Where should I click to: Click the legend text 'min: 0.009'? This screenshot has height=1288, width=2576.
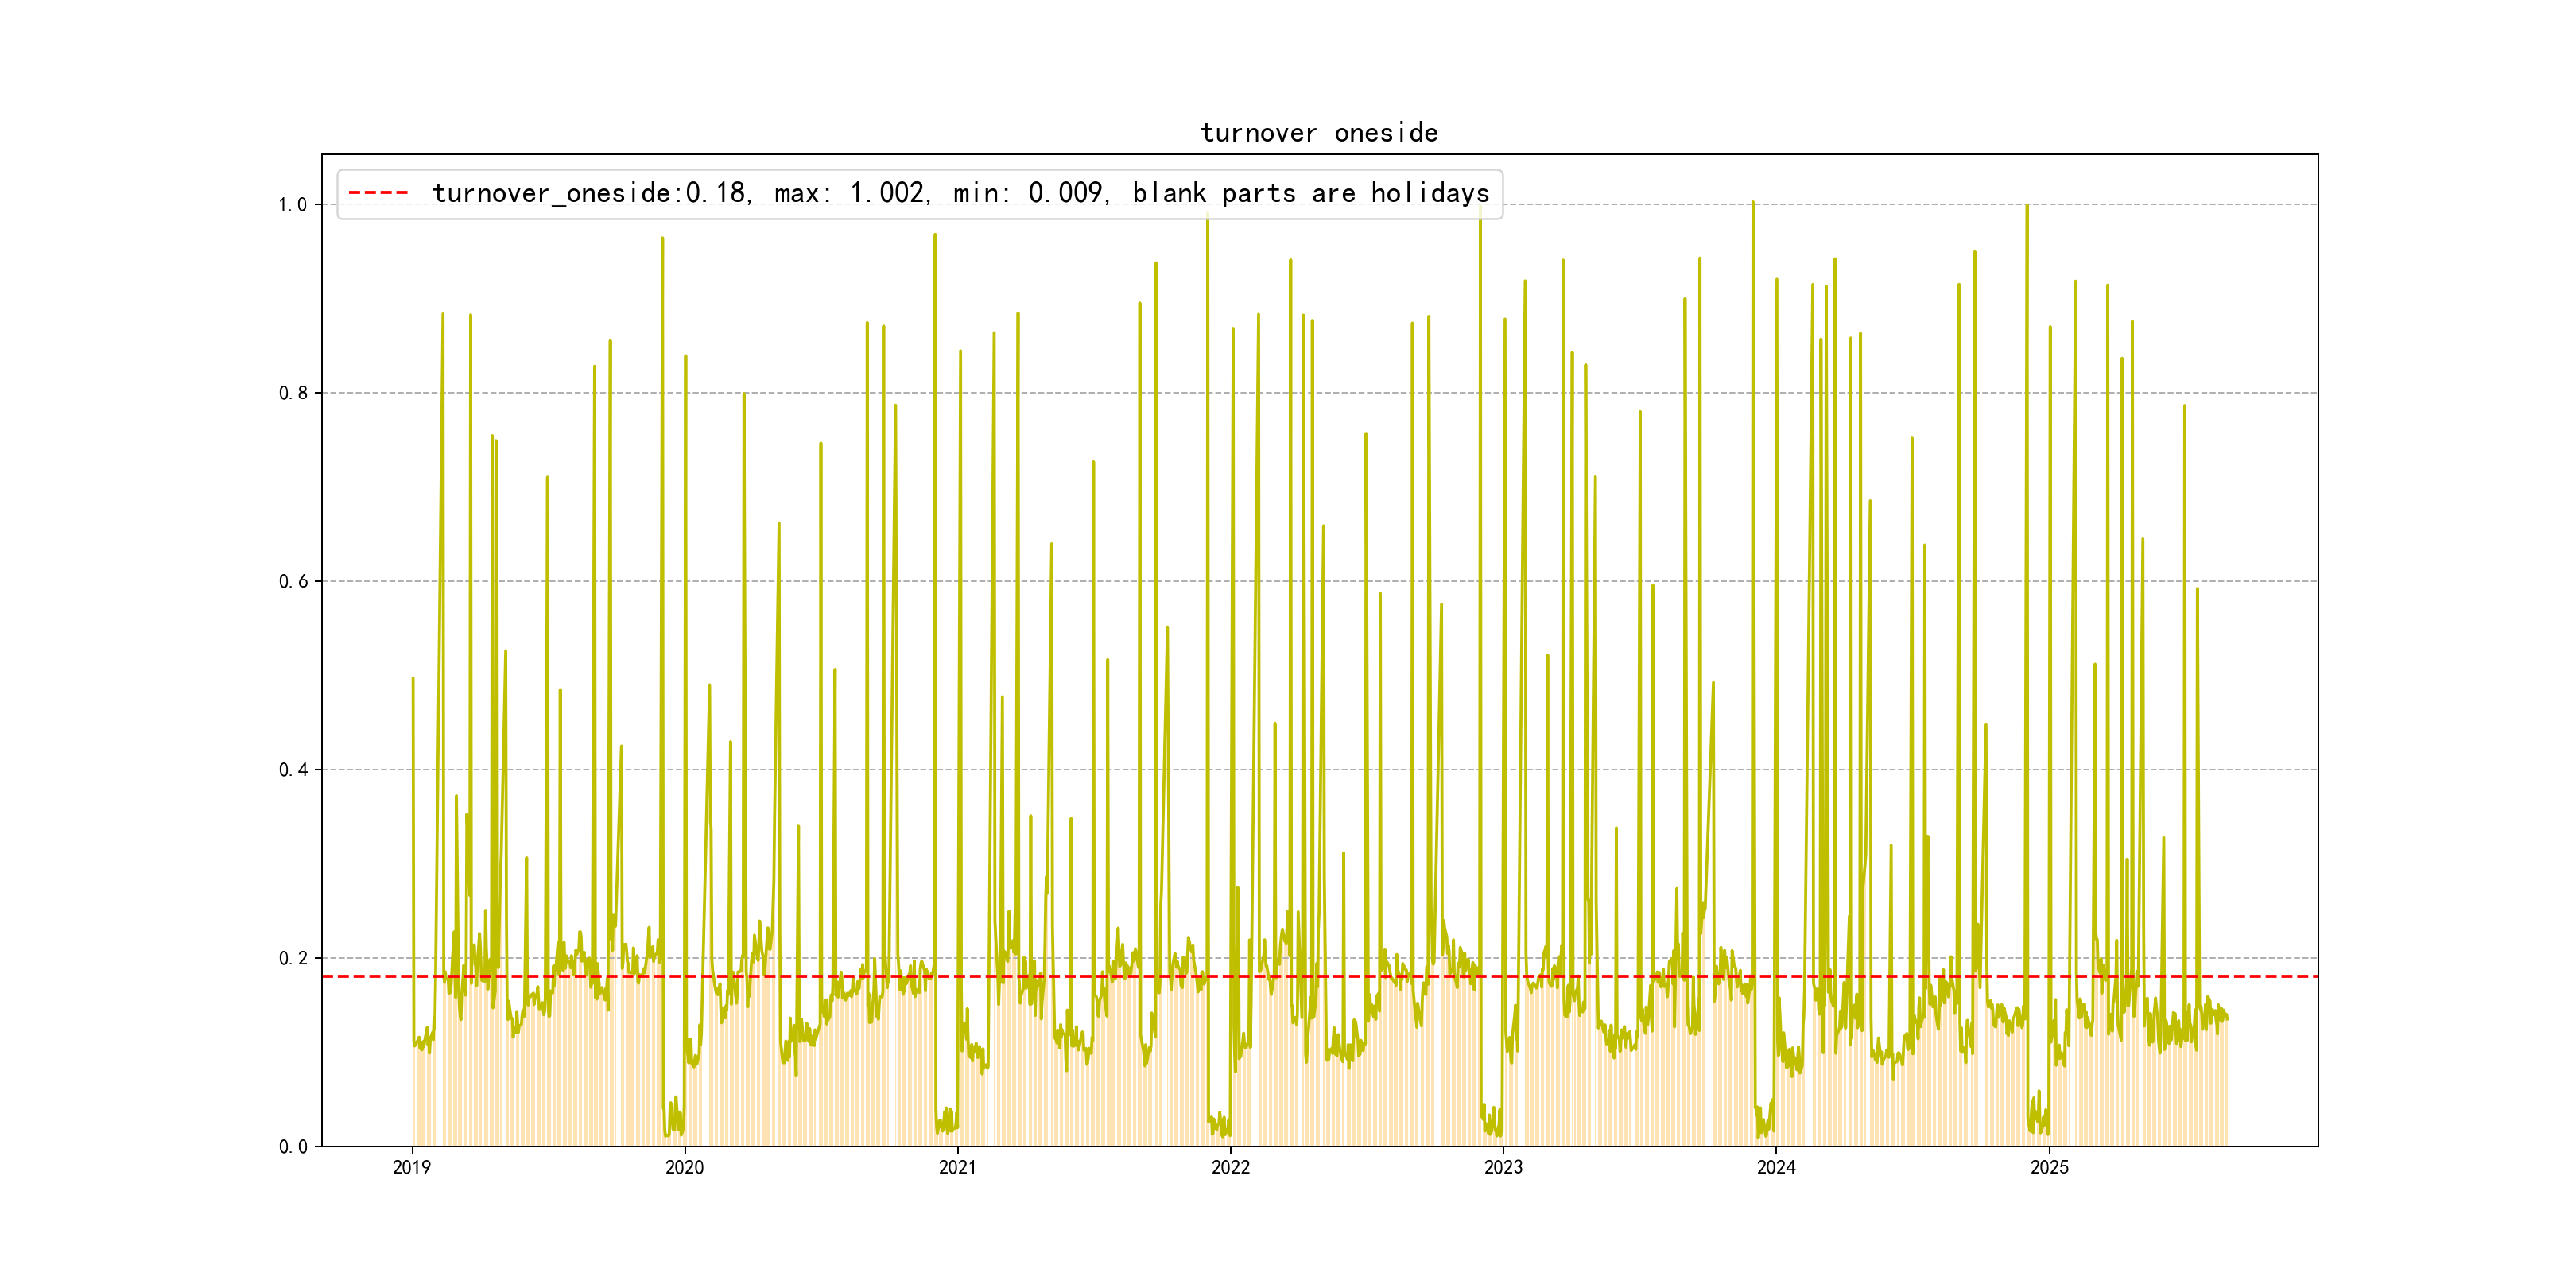[x=1030, y=193]
